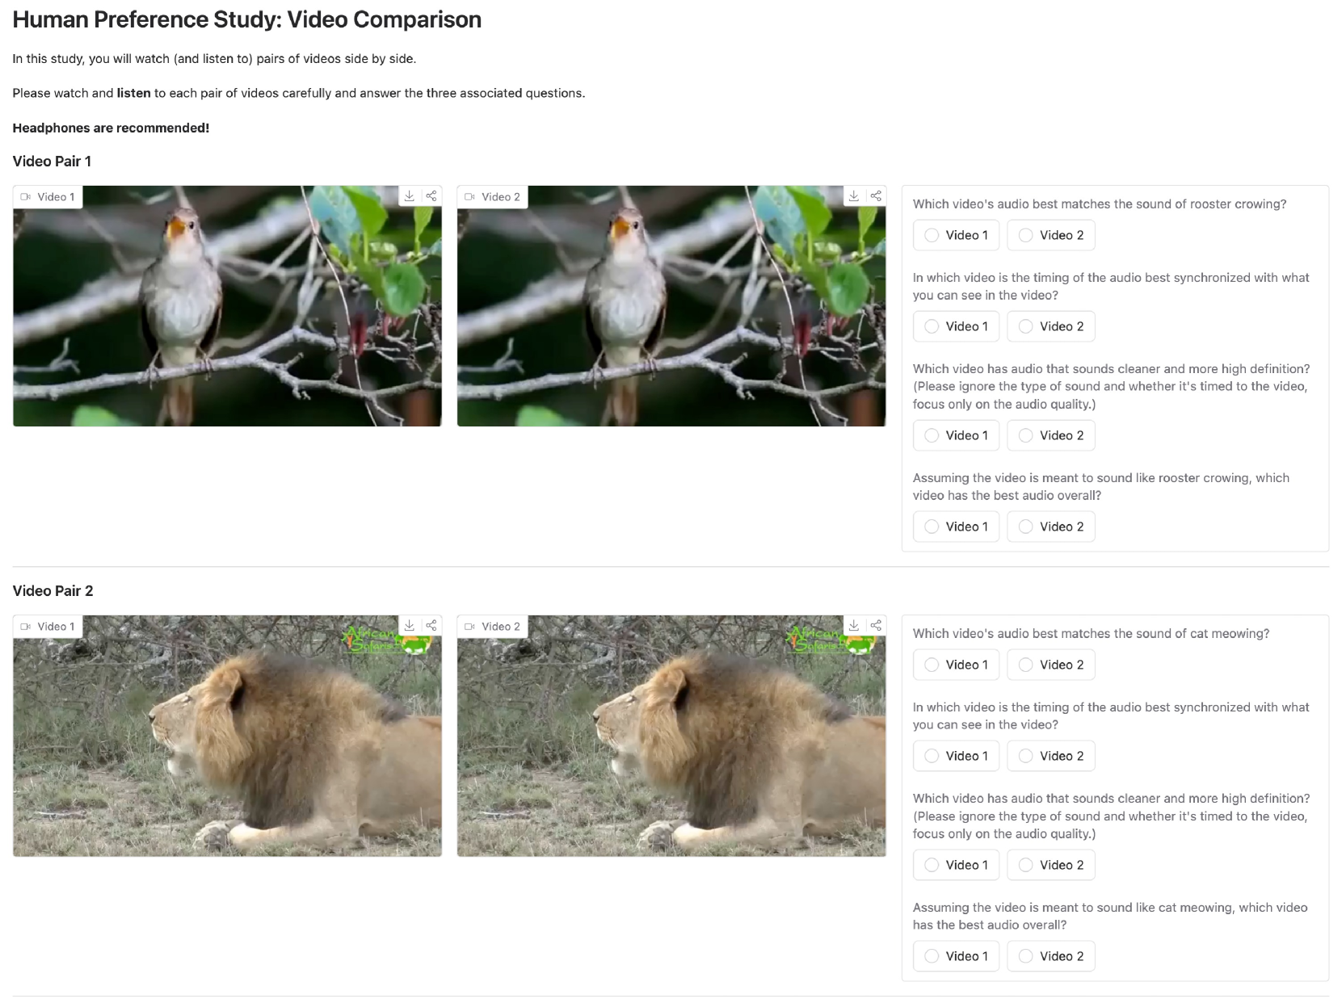
Task: Share Video 1 of the lion pair
Action: pos(431,626)
